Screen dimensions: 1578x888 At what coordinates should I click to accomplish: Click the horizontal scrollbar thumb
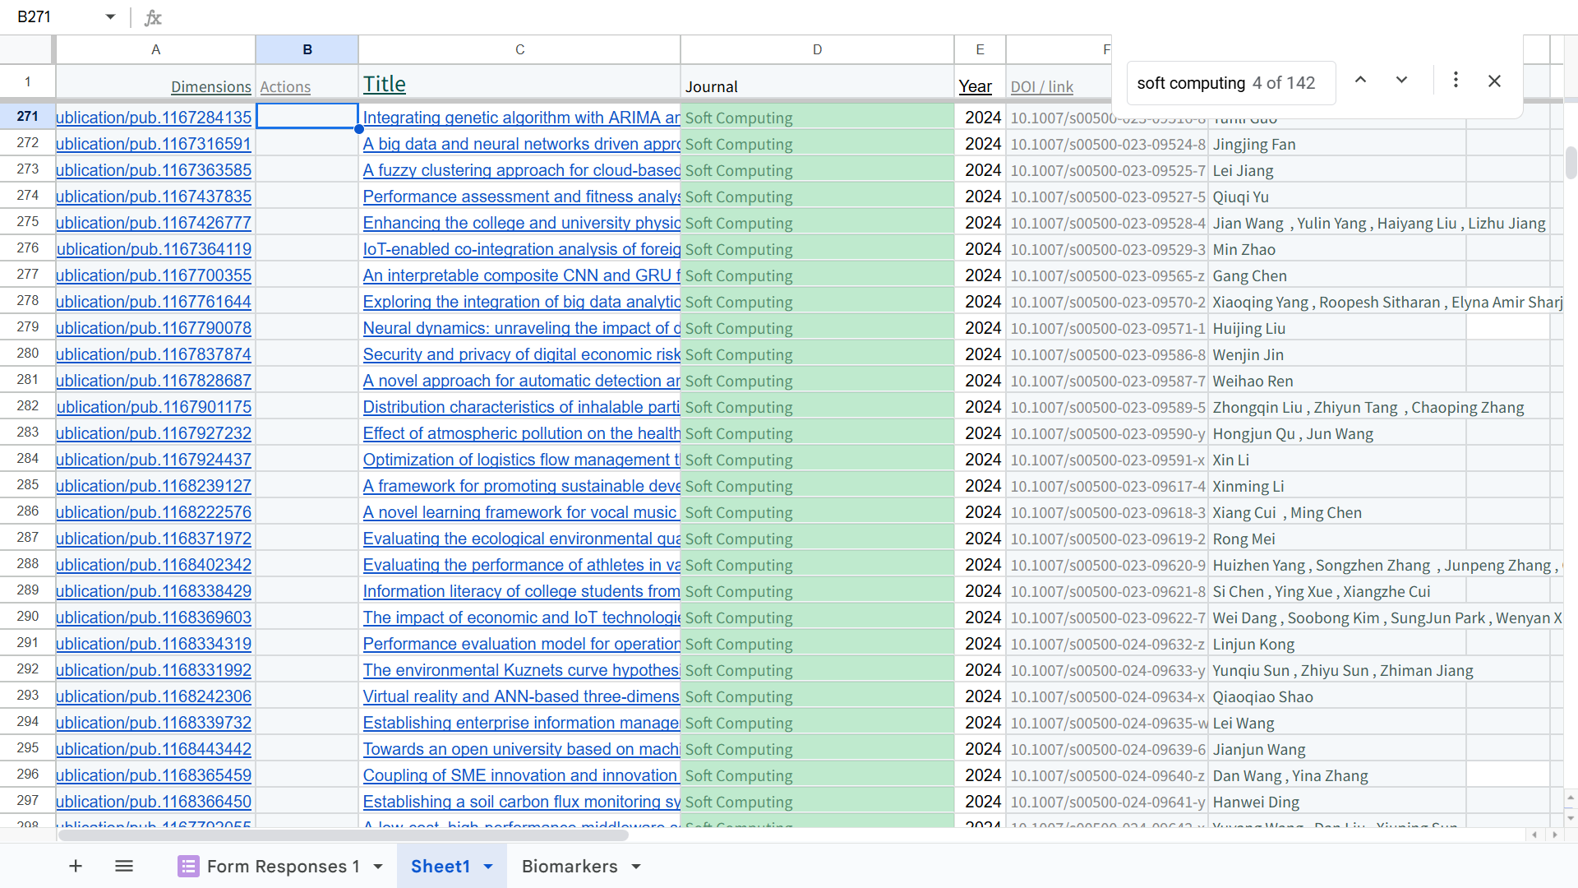pyautogui.click(x=342, y=835)
